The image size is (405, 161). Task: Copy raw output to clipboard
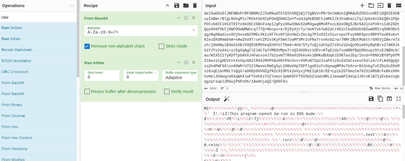coord(380,99)
